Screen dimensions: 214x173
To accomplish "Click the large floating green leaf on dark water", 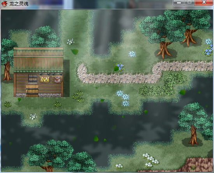I will click(x=96, y=138).
